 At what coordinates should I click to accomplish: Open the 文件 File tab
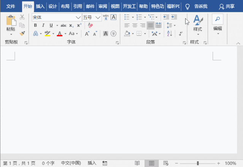(x=11, y=6)
